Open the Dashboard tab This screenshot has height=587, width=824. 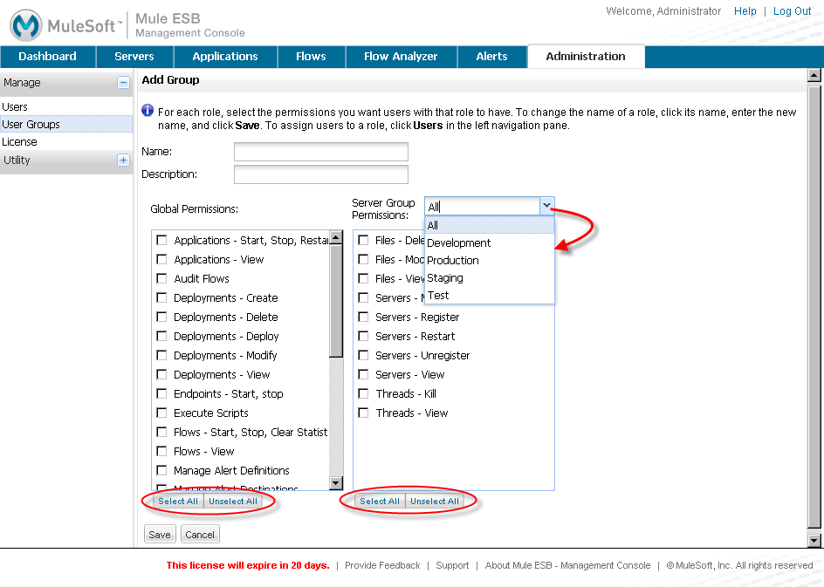coord(47,57)
